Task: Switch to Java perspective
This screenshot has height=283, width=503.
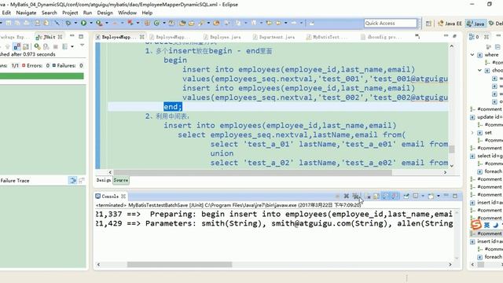Action: tap(475, 24)
